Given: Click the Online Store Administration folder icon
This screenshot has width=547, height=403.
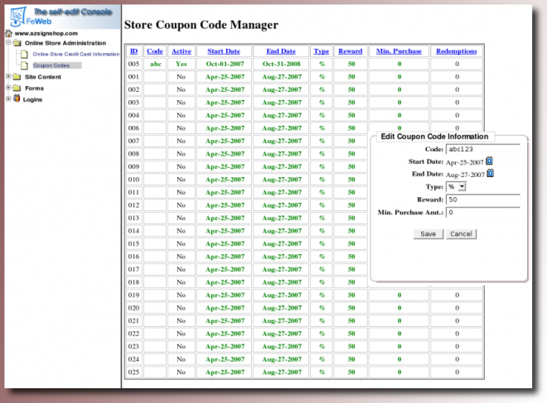Looking at the screenshot, I should click(17, 43).
